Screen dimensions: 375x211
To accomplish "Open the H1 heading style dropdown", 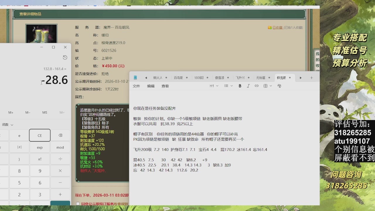I will tap(214, 86).
